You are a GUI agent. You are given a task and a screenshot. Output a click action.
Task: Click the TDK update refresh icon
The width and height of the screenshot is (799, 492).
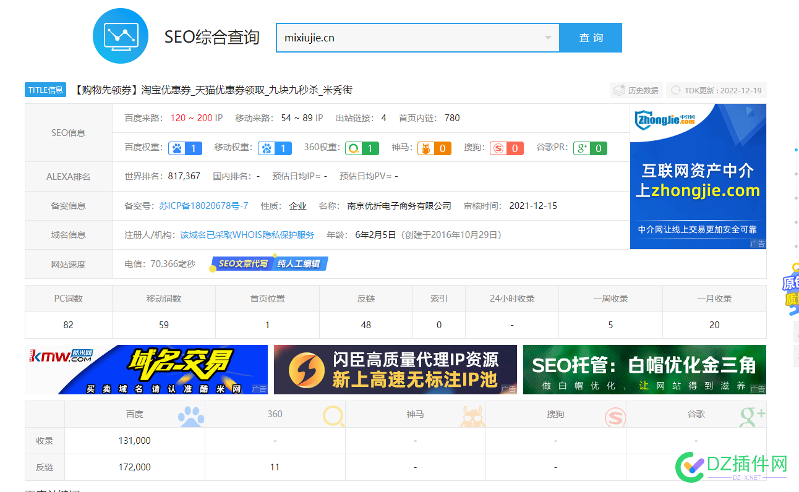676,91
